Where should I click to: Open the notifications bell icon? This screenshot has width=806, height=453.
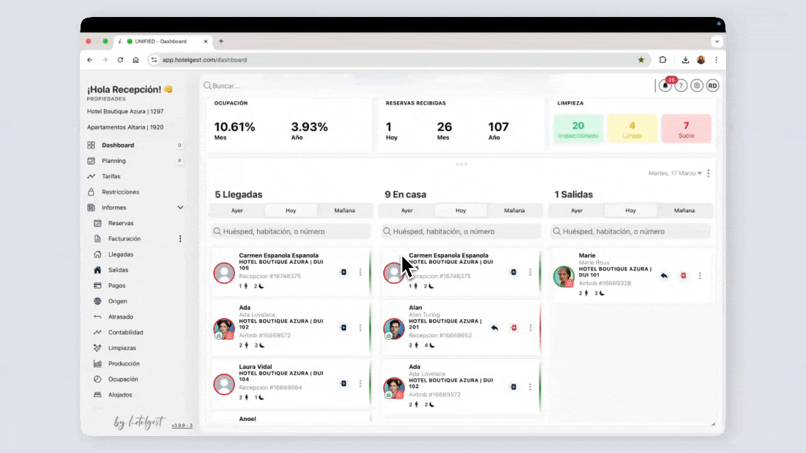[666, 86]
